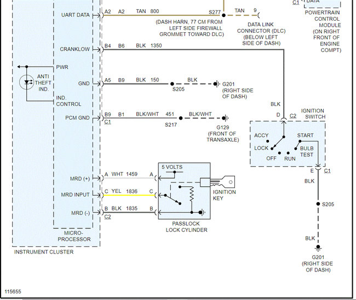Click the BLK 1350 wire label
The width and height of the screenshot is (356, 300).
click(x=149, y=45)
